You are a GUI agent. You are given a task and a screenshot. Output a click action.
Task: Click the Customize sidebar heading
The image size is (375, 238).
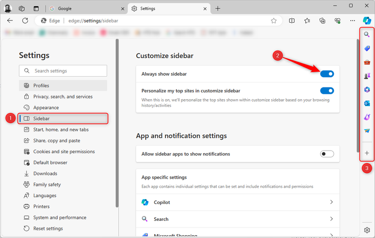165,56
